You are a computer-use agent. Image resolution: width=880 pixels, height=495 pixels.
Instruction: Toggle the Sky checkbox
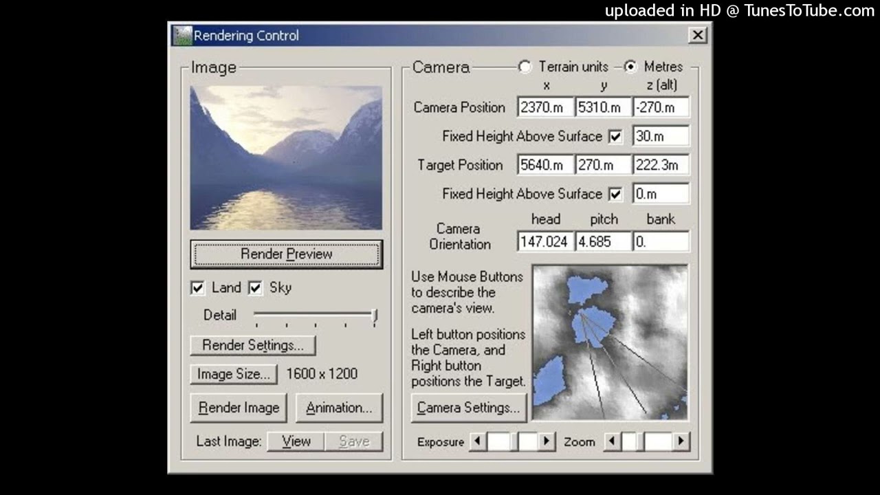pos(255,288)
